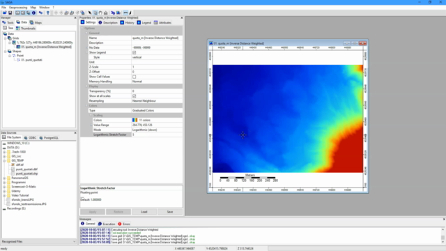
Task: Open the Geoprocessing menu
Action: click(18, 8)
